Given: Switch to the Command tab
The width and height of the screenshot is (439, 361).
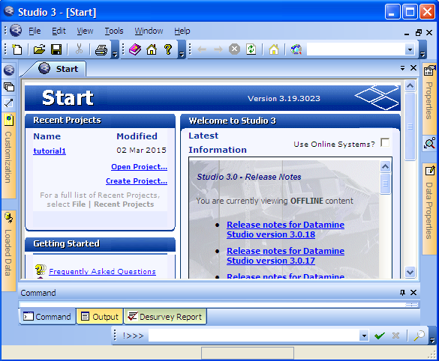Looking at the screenshot, I should point(47,317).
